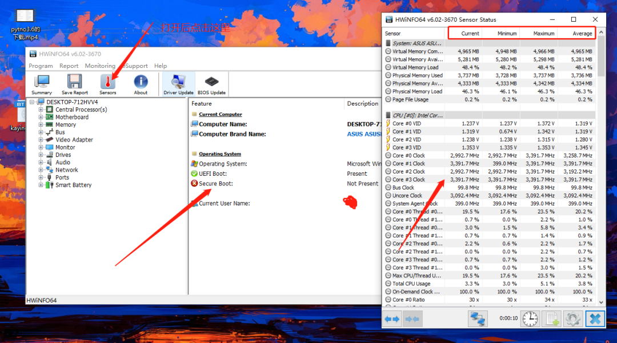The height and width of the screenshot is (343, 617).
Task: Open the eSupport menu
Action: pyautogui.click(x=135, y=66)
